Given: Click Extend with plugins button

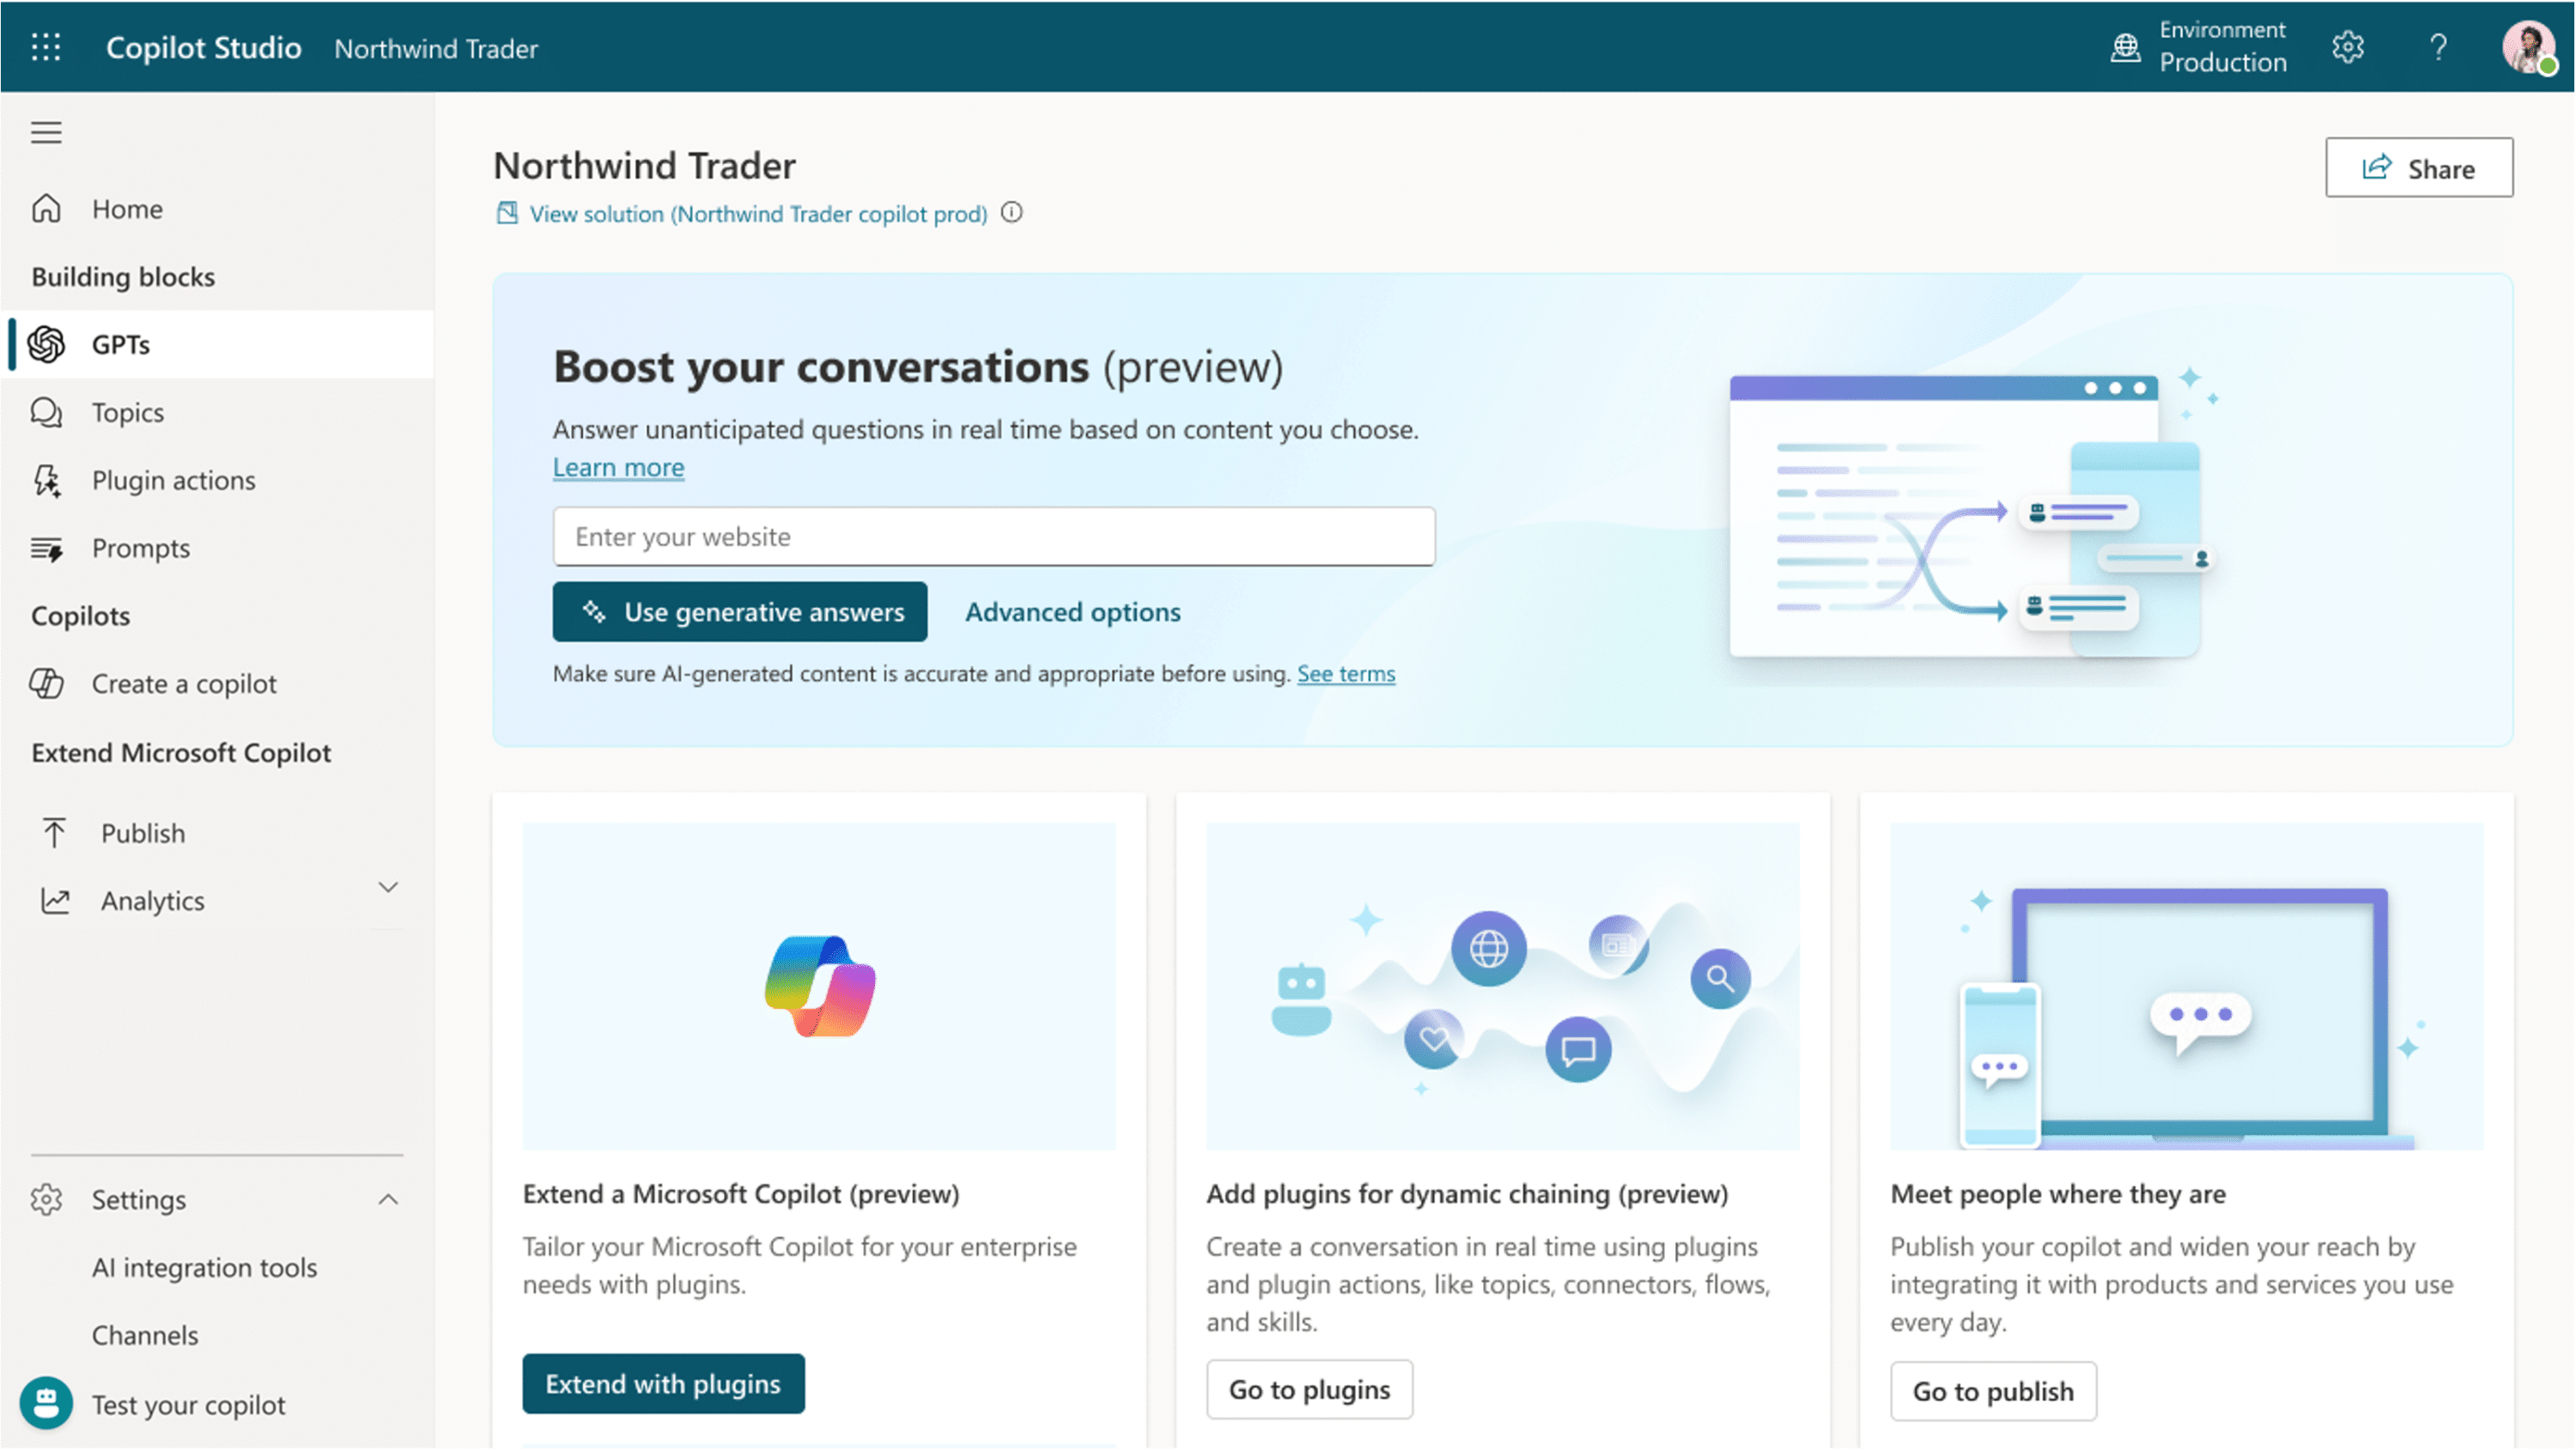Looking at the screenshot, I should (x=663, y=1384).
